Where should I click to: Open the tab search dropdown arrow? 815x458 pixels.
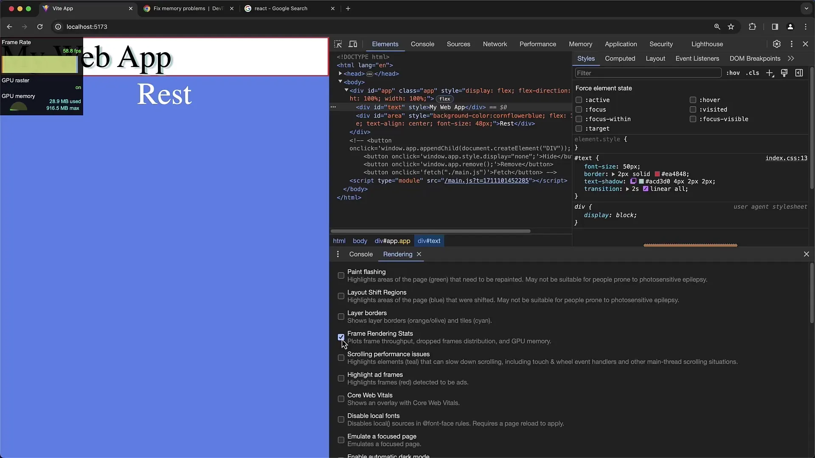[806, 8]
